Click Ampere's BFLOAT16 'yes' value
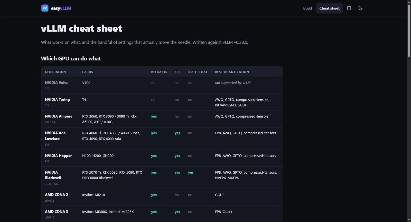 [x=154, y=117]
